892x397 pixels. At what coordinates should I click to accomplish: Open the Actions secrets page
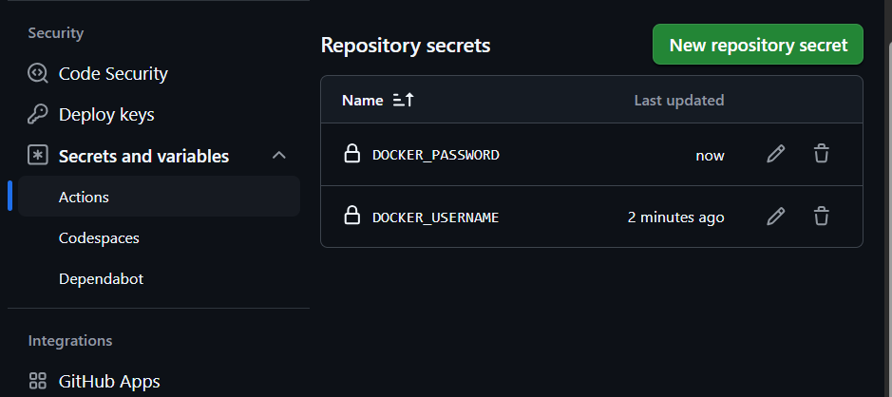pyautogui.click(x=159, y=197)
